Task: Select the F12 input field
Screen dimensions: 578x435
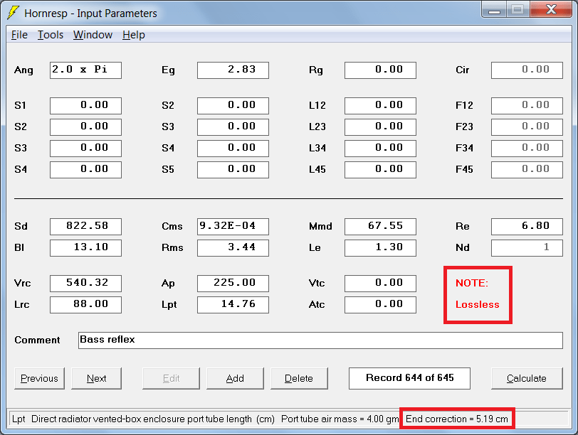Action: pos(527,106)
